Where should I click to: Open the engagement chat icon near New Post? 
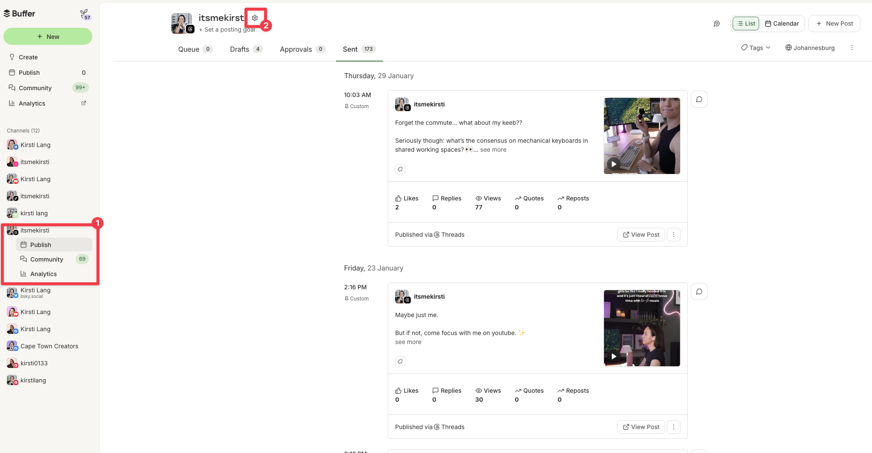(717, 24)
